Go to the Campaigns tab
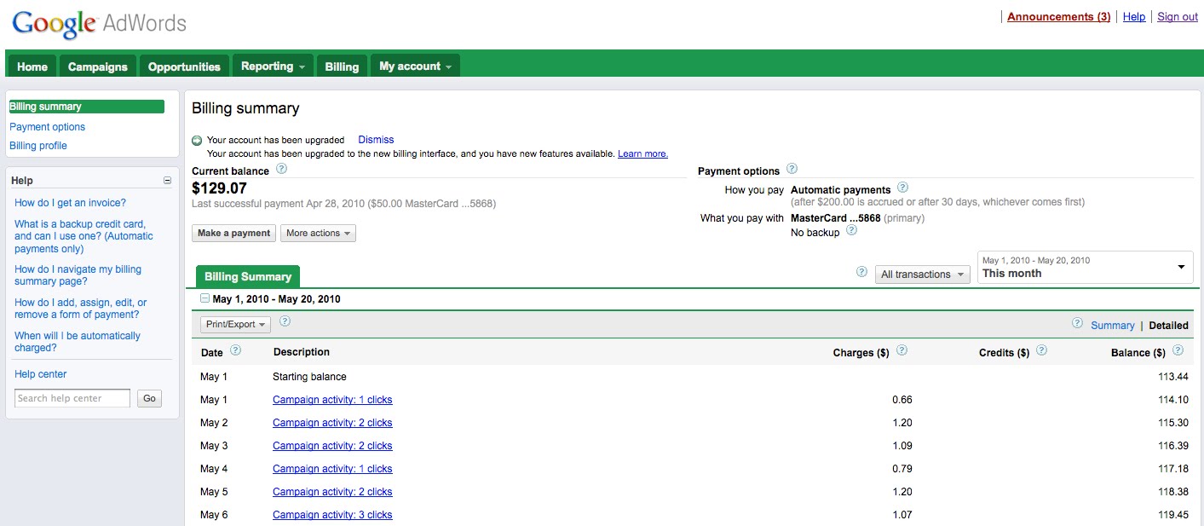This screenshot has width=1204, height=526. (98, 66)
